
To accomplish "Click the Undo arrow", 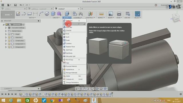I will pos(21,5).
